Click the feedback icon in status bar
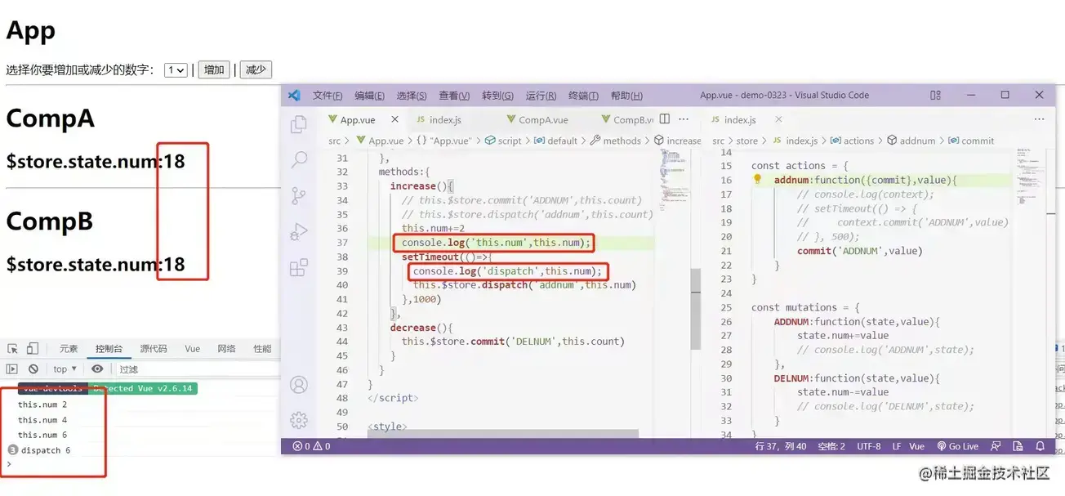 click(x=996, y=446)
